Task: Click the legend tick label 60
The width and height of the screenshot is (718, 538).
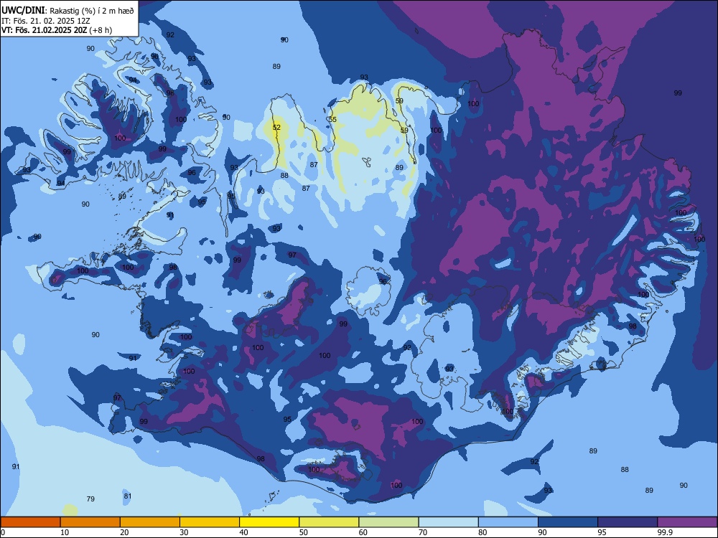Action: click(x=363, y=532)
